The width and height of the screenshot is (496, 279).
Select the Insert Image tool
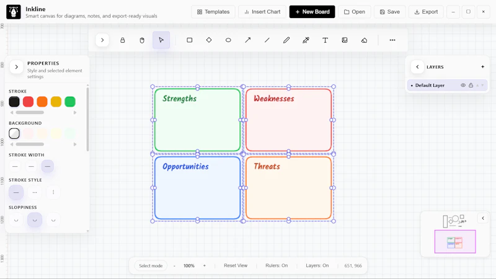(345, 40)
